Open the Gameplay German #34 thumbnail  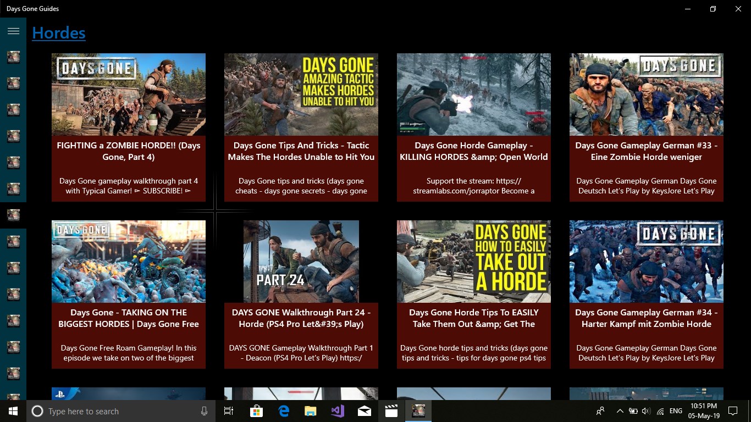click(x=647, y=262)
